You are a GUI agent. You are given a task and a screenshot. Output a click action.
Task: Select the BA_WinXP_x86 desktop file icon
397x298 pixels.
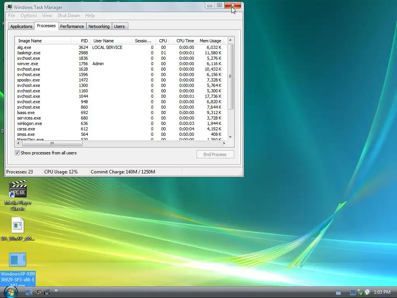point(17,229)
